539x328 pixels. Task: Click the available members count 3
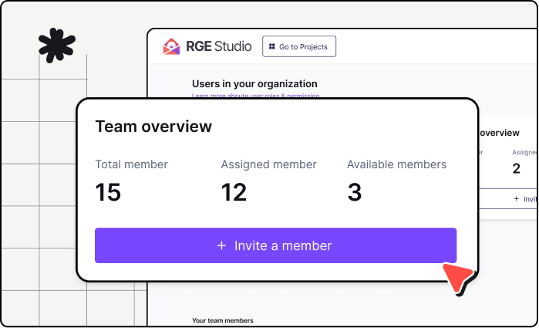(355, 192)
